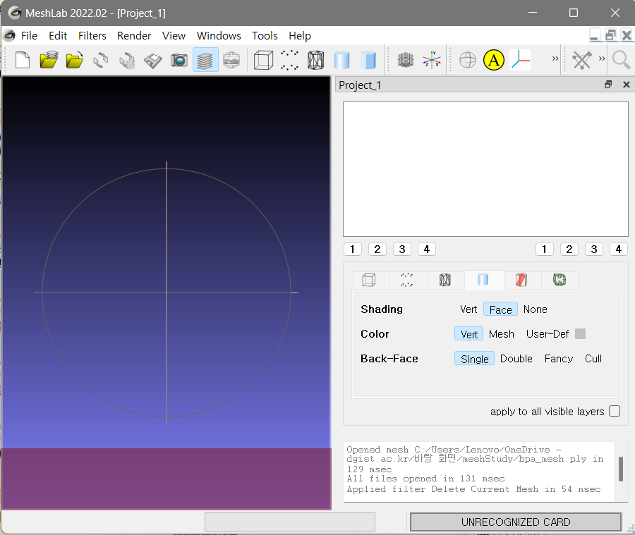Set Back-Face to Double
The image size is (635, 535).
(516, 359)
